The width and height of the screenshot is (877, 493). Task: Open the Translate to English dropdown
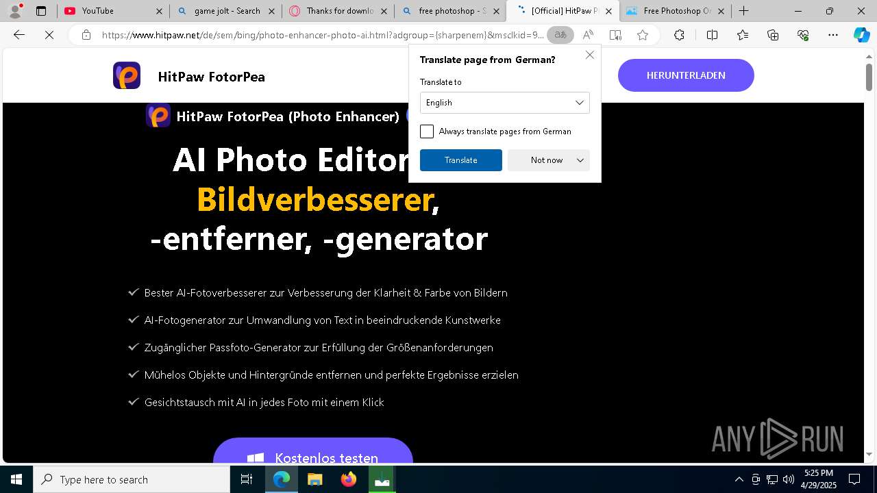[x=505, y=103]
